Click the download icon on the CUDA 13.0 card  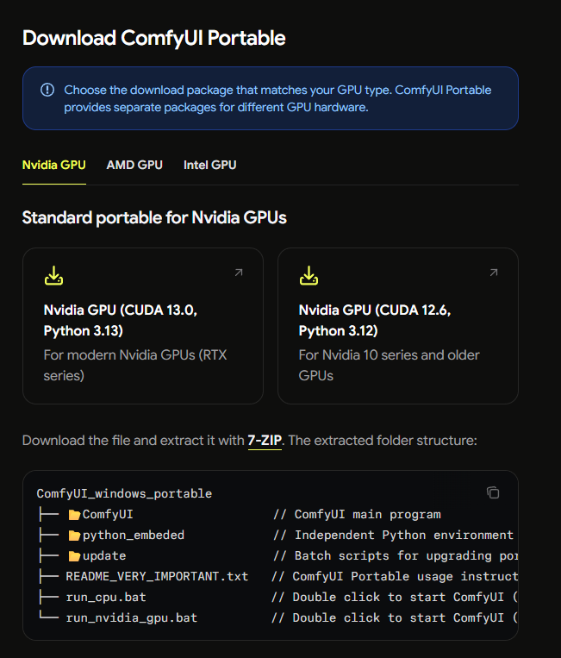pos(53,275)
